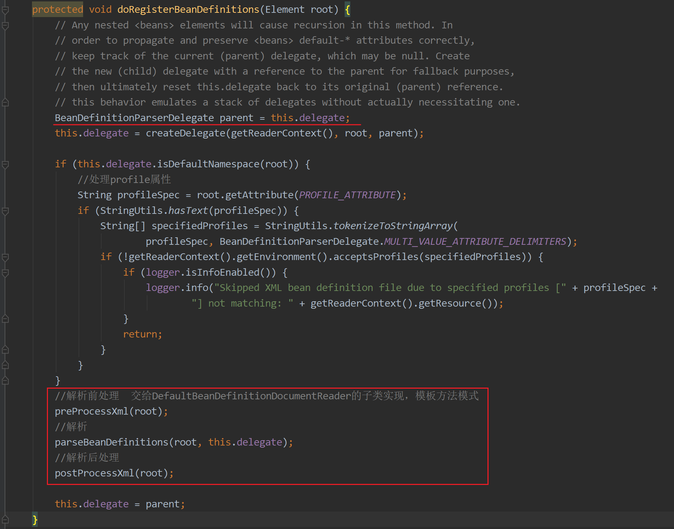Screen dimensions: 674x529
Task: Click the MULTI_VALUE_ATTRIBUTE_DELIMITERS constant
Action: (475, 242)
